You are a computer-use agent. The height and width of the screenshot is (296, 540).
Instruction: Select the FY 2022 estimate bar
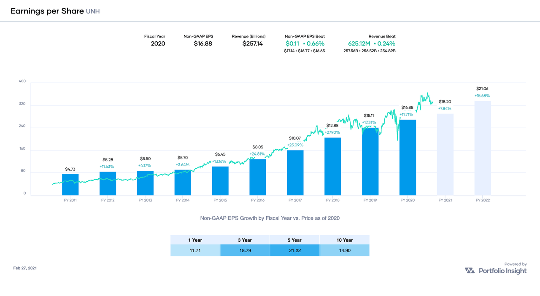[x=483, y=148]
